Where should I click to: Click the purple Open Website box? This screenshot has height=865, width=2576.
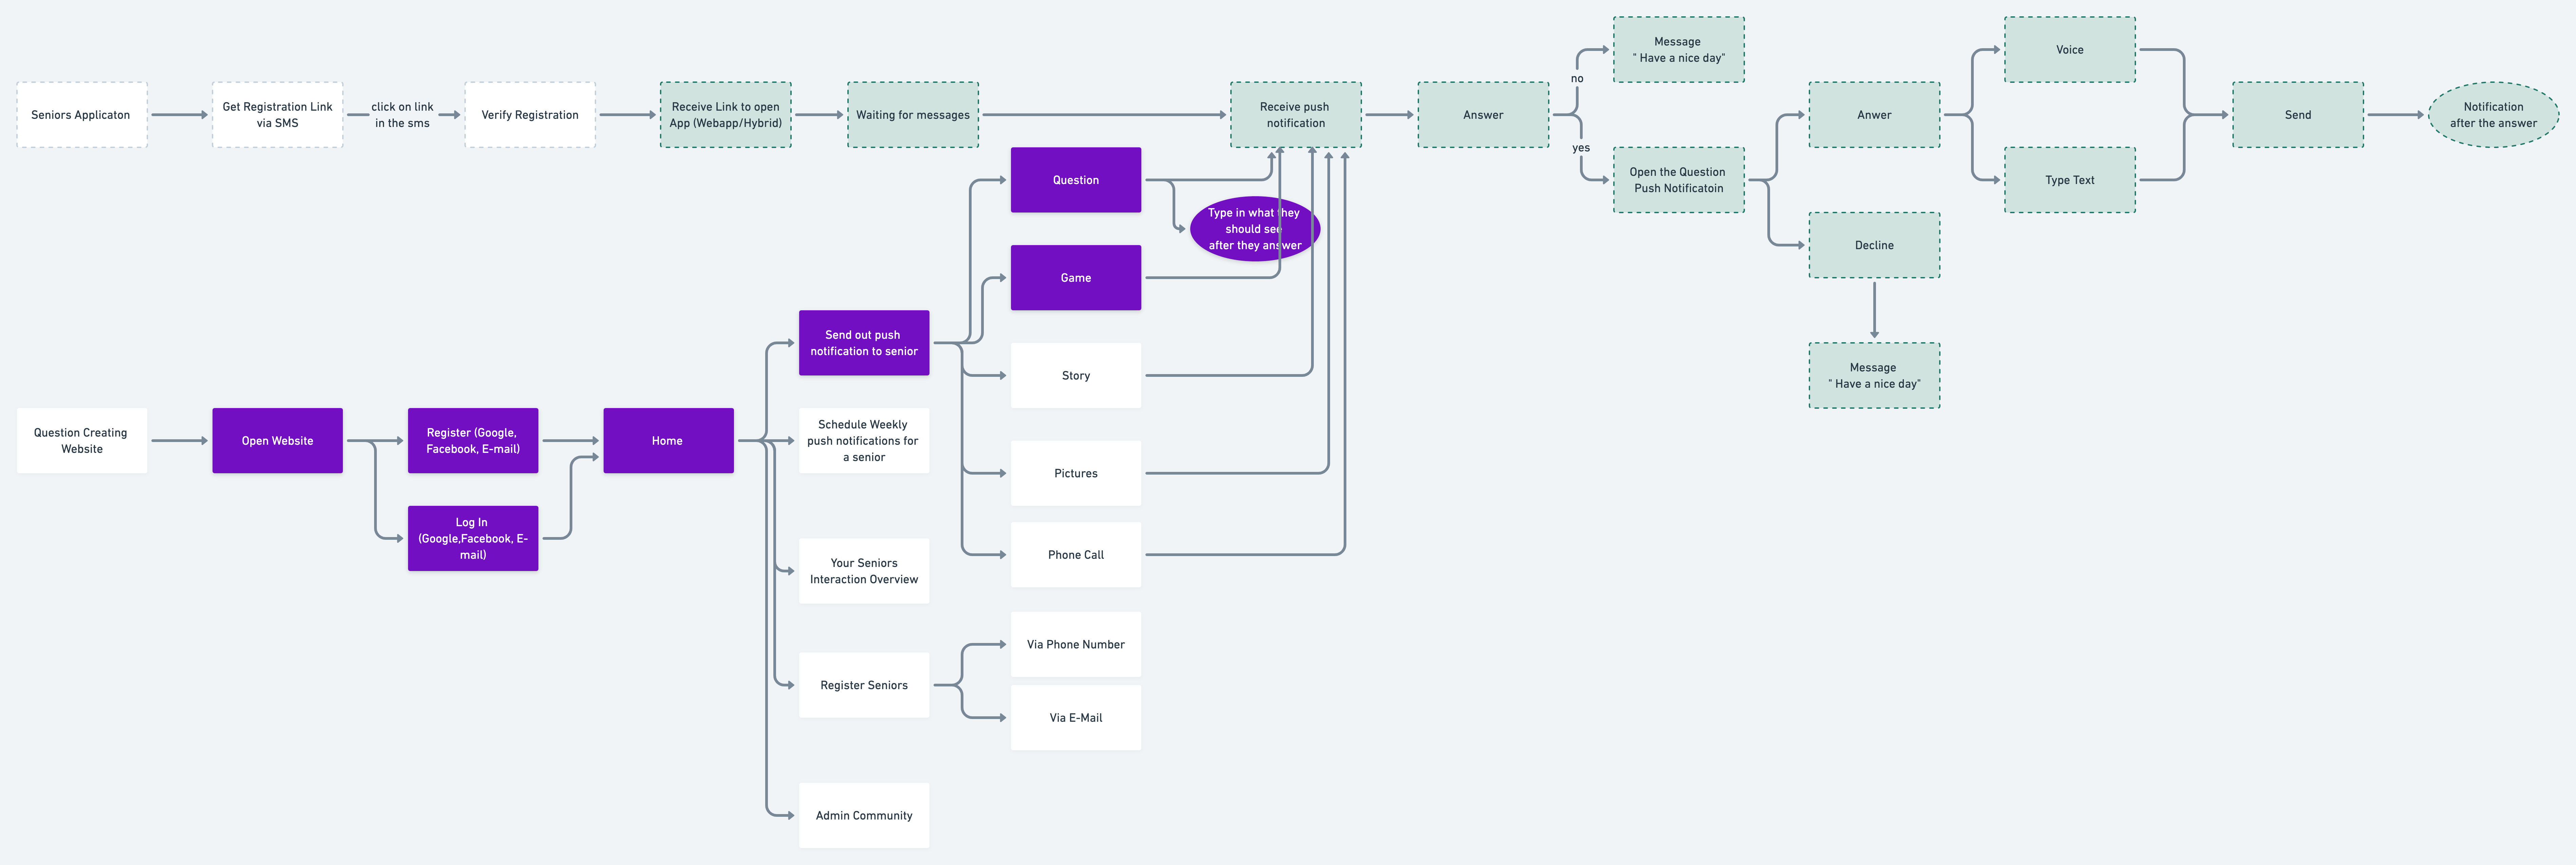coord(277,441)
